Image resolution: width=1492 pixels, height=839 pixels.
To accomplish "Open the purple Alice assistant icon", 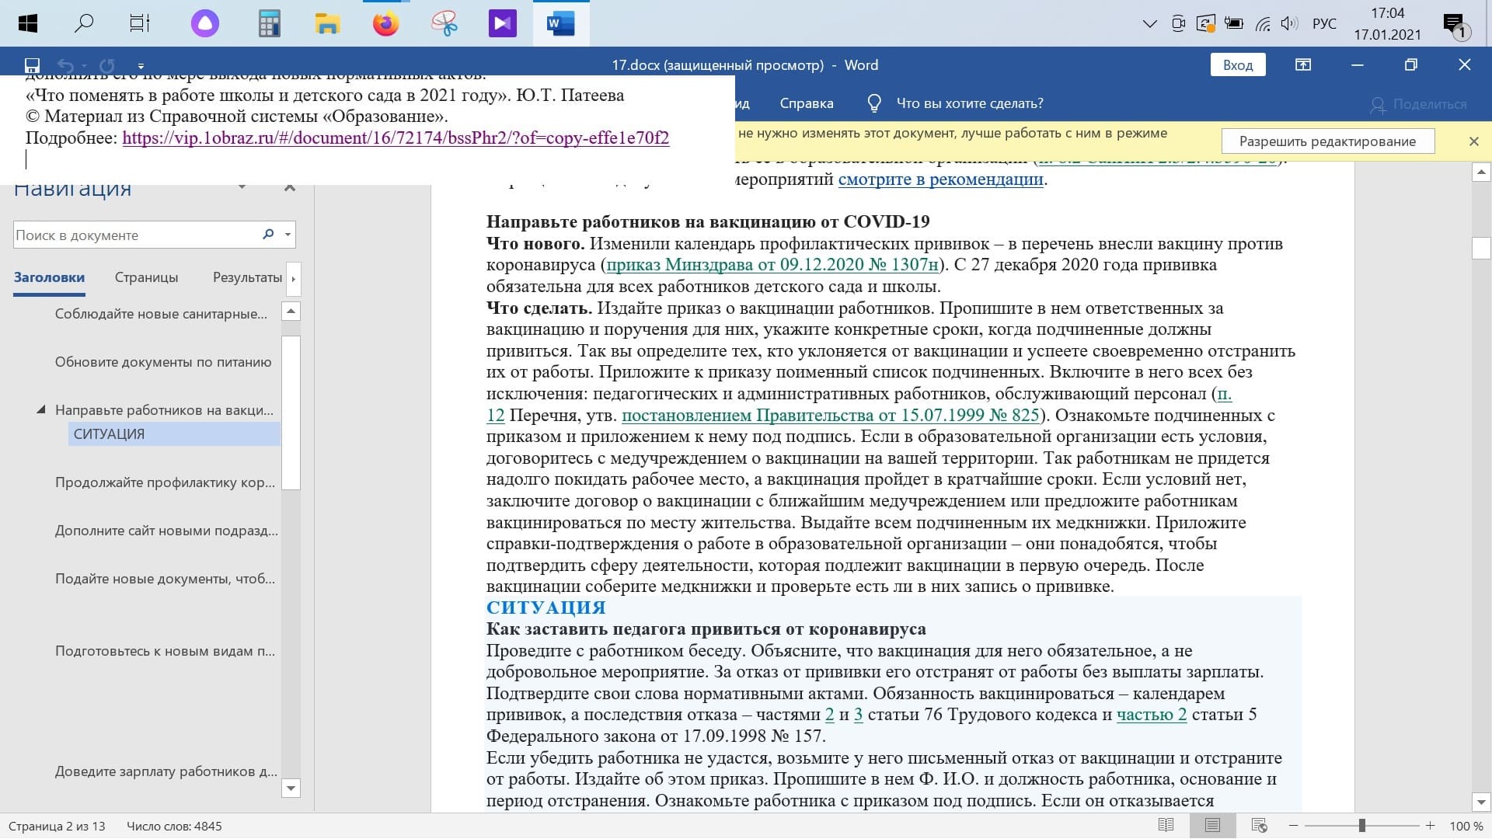I will point(205,23).
